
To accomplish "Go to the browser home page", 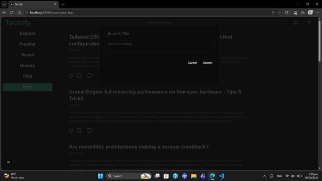I will [x=19, y=12].
